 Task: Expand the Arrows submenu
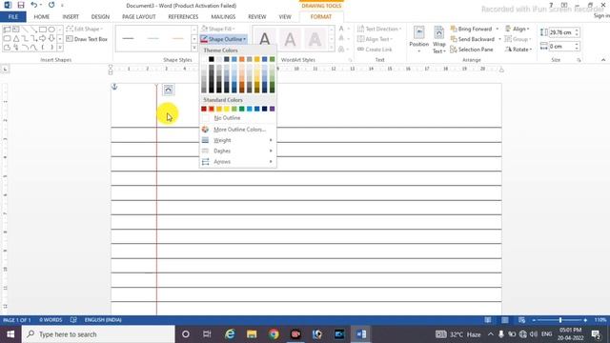(237, 161)
